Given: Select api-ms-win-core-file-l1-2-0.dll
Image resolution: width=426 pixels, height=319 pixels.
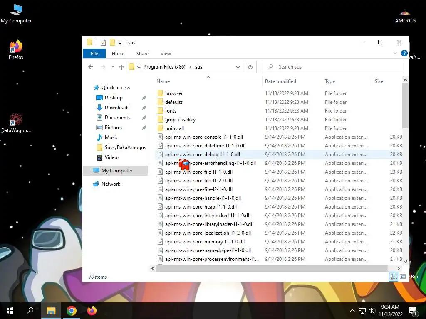Looking at the screenshot, I should pos(198,181).
